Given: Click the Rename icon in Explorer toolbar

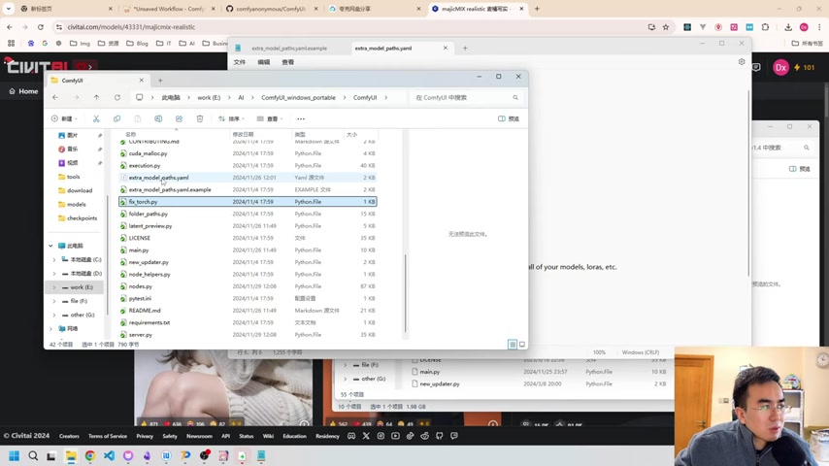Looking at the screenshot, I should pyautogui.click(x=158, y=118).
